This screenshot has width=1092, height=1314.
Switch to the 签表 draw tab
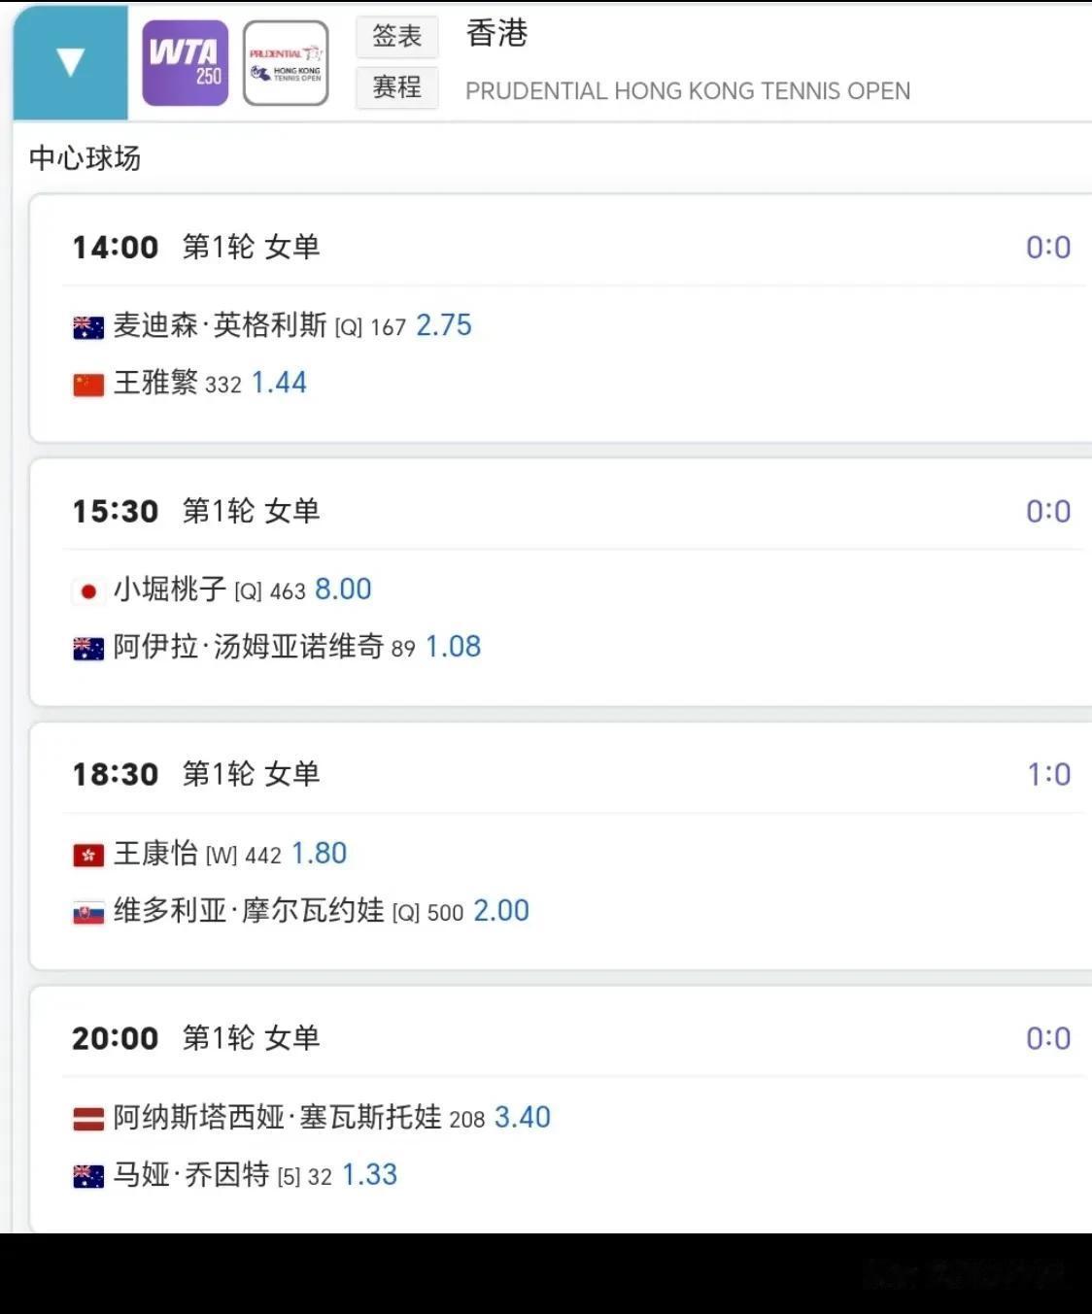[x=396, y=36]
